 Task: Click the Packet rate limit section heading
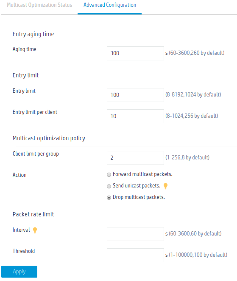33,214
